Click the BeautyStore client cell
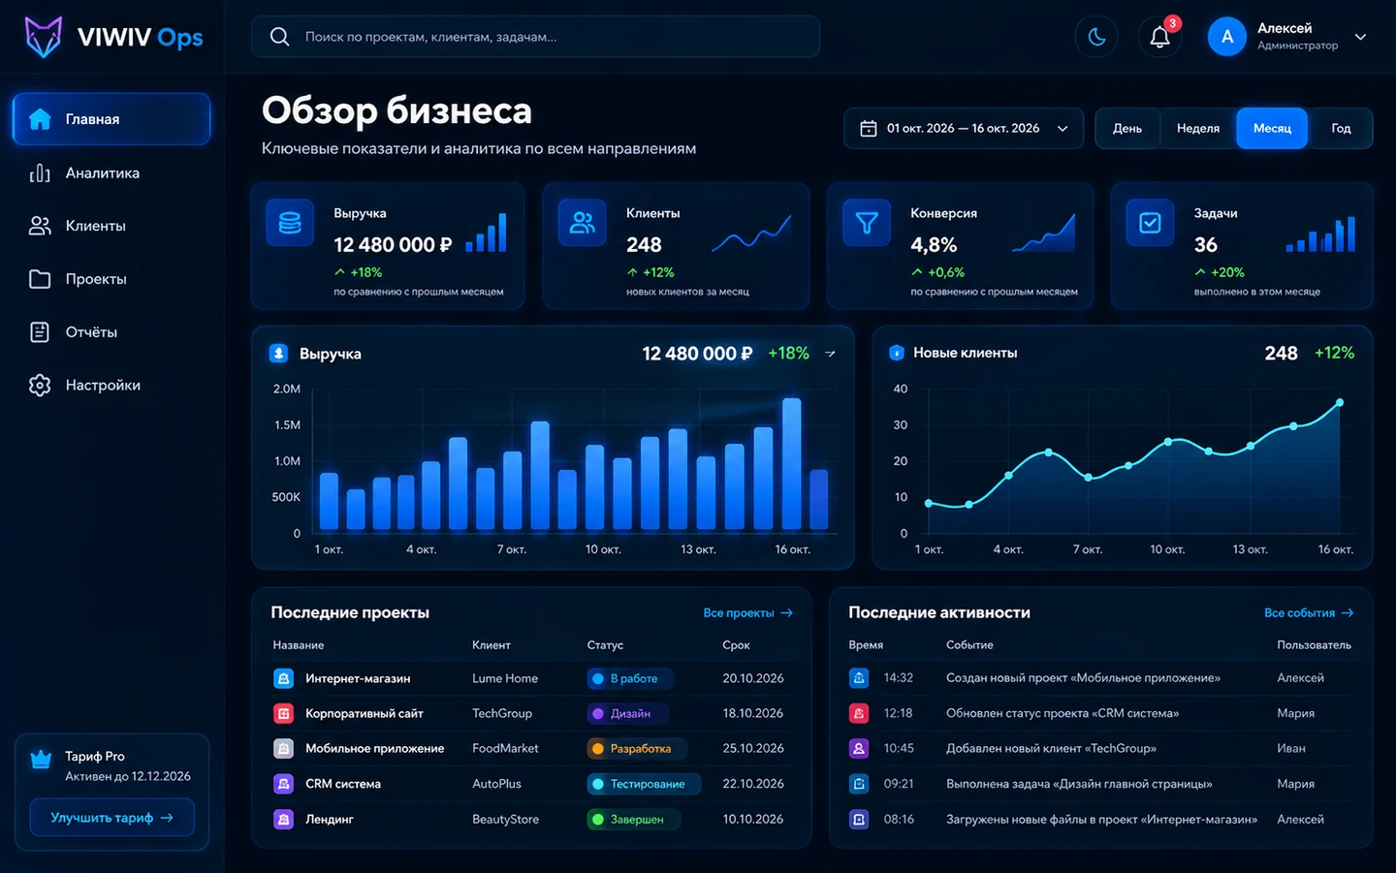The image size is (1396, 873). coord(505,819)
